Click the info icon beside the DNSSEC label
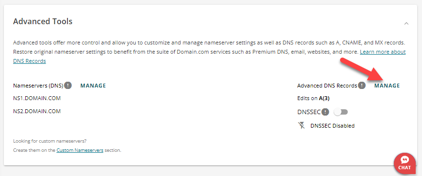Viewport: 422px width, 176px height. tap(325, 112)
